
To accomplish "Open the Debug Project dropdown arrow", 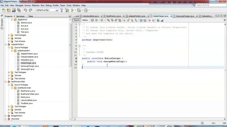I will pos(82,10).
